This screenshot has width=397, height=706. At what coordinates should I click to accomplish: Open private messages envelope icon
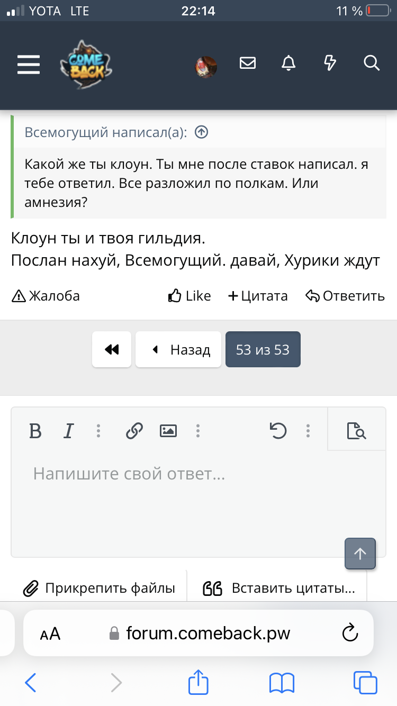coord(248,64)
